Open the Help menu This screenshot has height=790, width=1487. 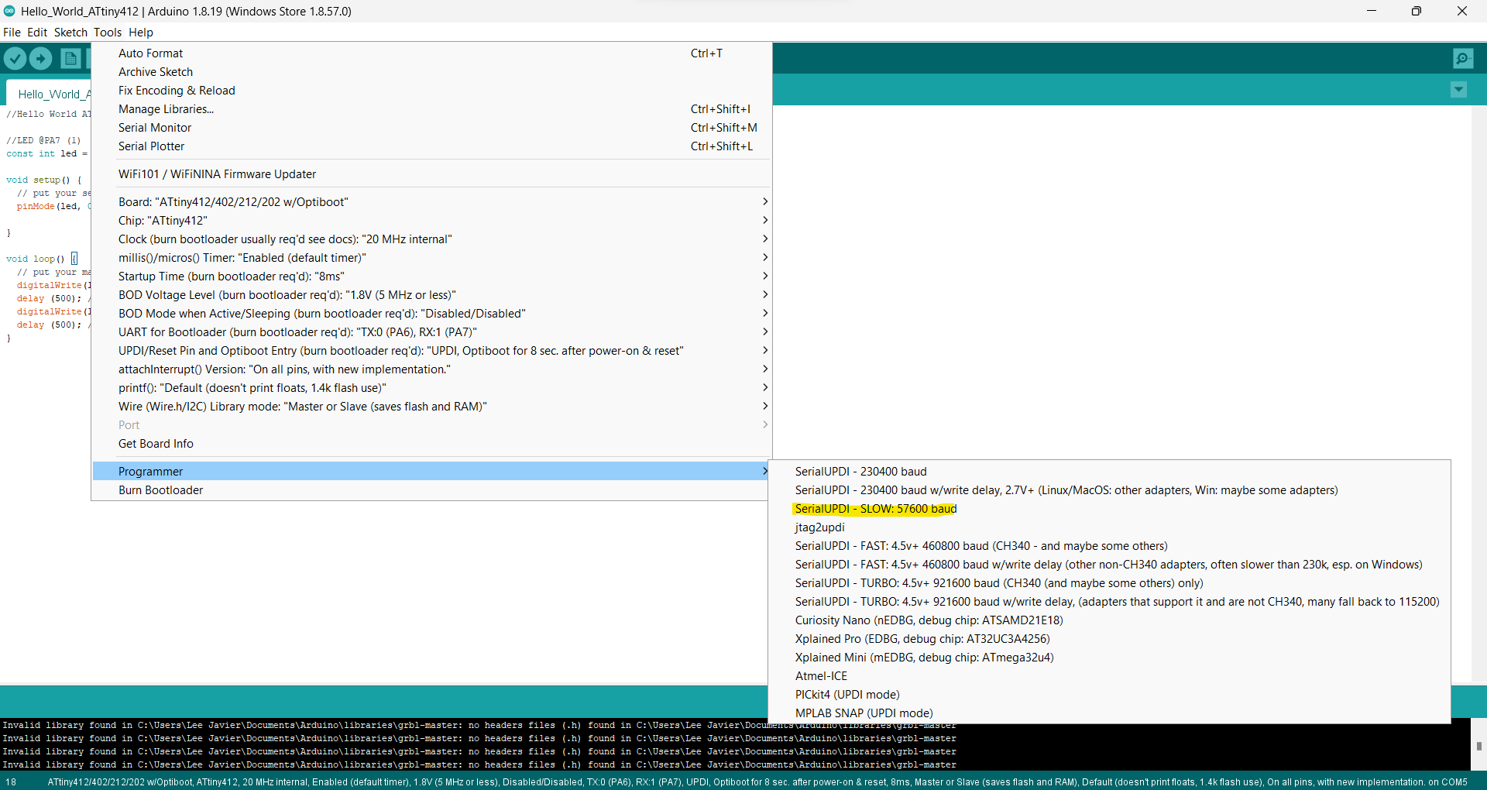(141, 33)
